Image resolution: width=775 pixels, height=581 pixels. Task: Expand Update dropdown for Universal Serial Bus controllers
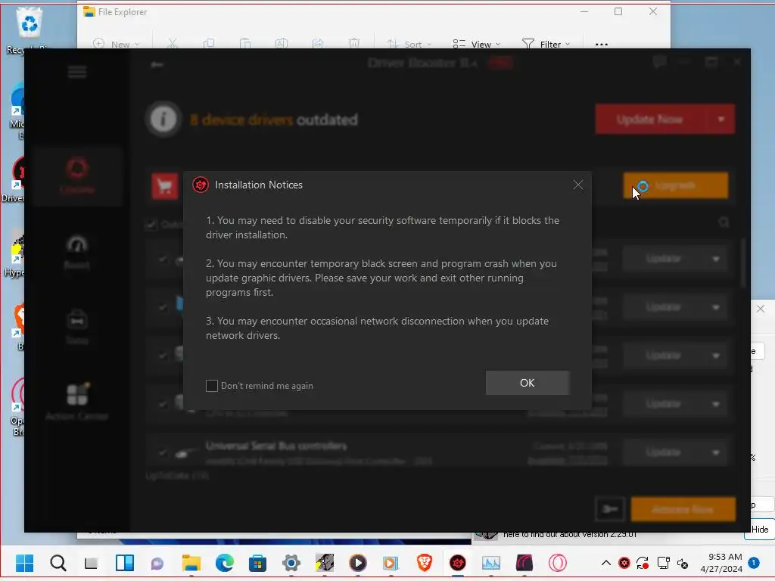[716, 452]
